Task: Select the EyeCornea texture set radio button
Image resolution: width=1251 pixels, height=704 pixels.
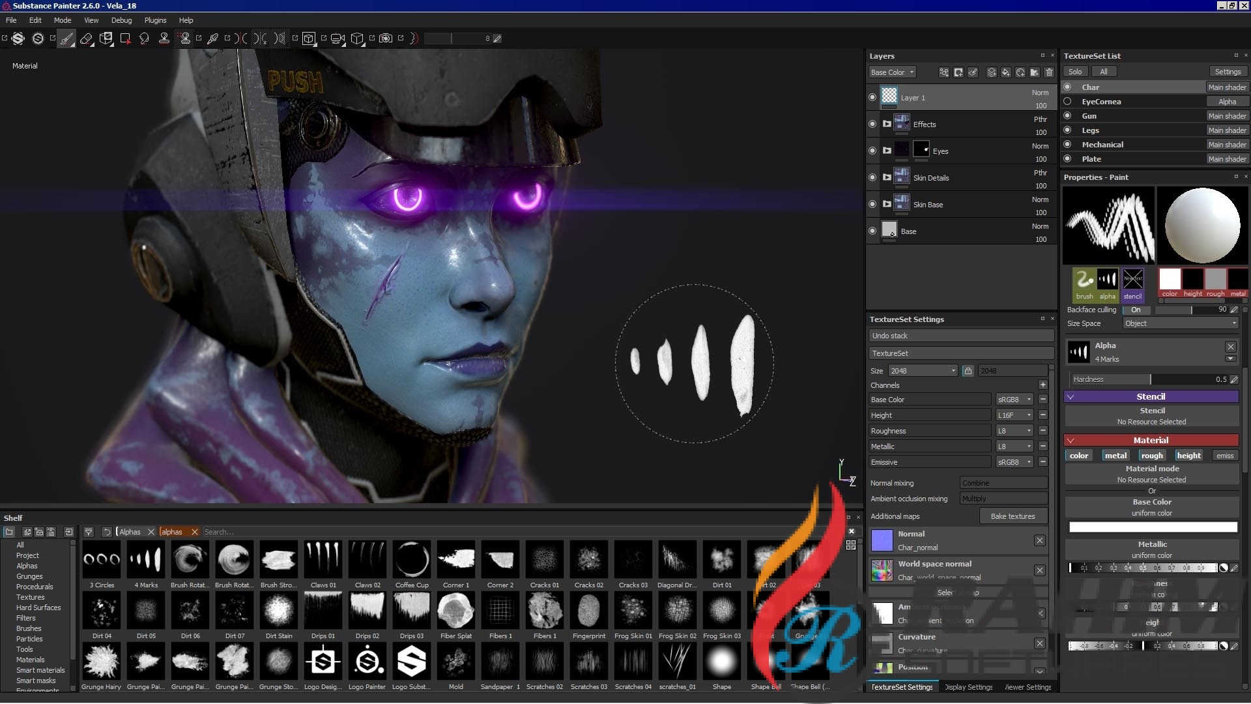Action: click(x=1067, y=102)
